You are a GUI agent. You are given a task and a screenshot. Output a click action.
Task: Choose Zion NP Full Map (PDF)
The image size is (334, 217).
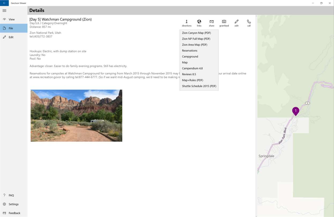pos(199,39)
